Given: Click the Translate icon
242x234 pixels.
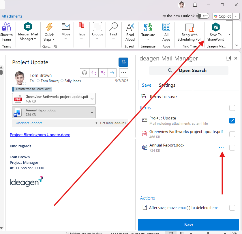Looking at the screenshot, I should tap(148, 27).
